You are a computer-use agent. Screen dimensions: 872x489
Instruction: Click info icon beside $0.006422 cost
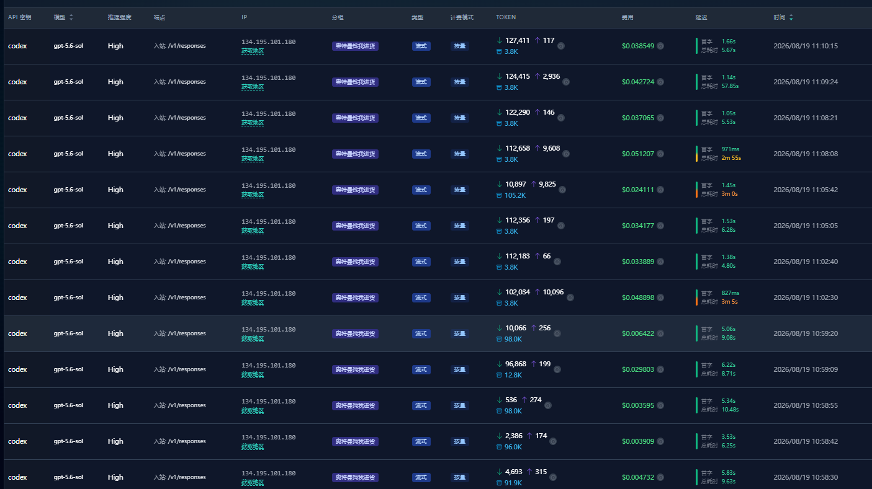[x=660, y=333]
